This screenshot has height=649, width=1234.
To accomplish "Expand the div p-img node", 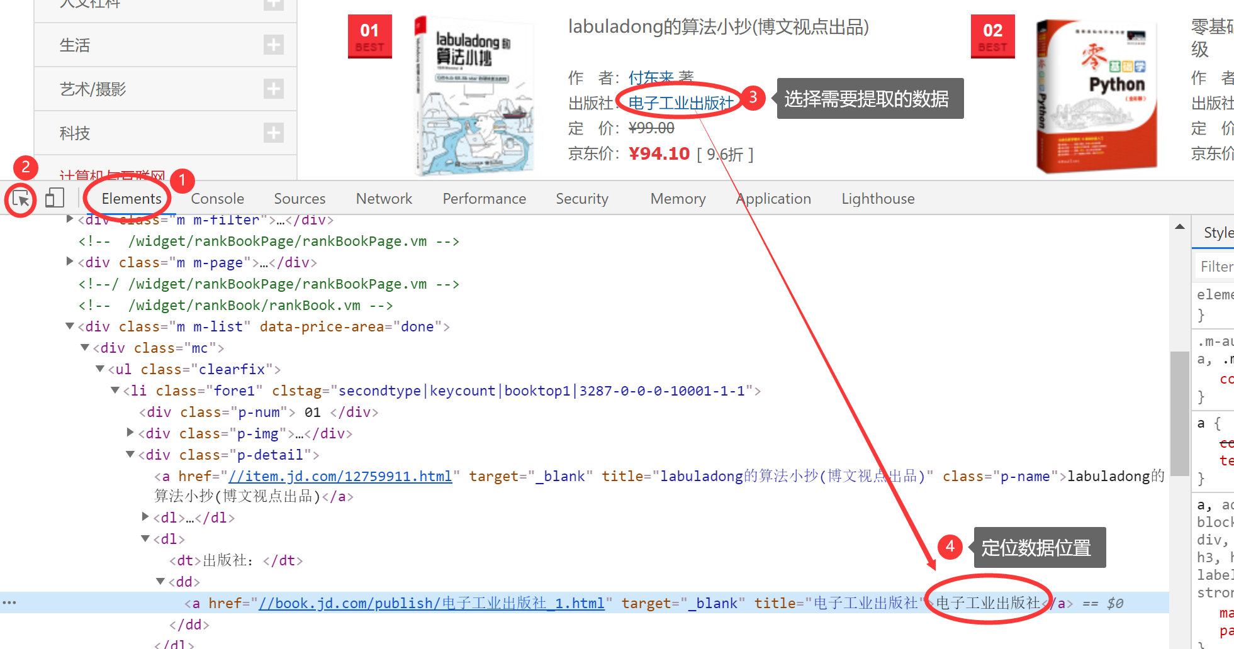I will [x=130, y=433].
